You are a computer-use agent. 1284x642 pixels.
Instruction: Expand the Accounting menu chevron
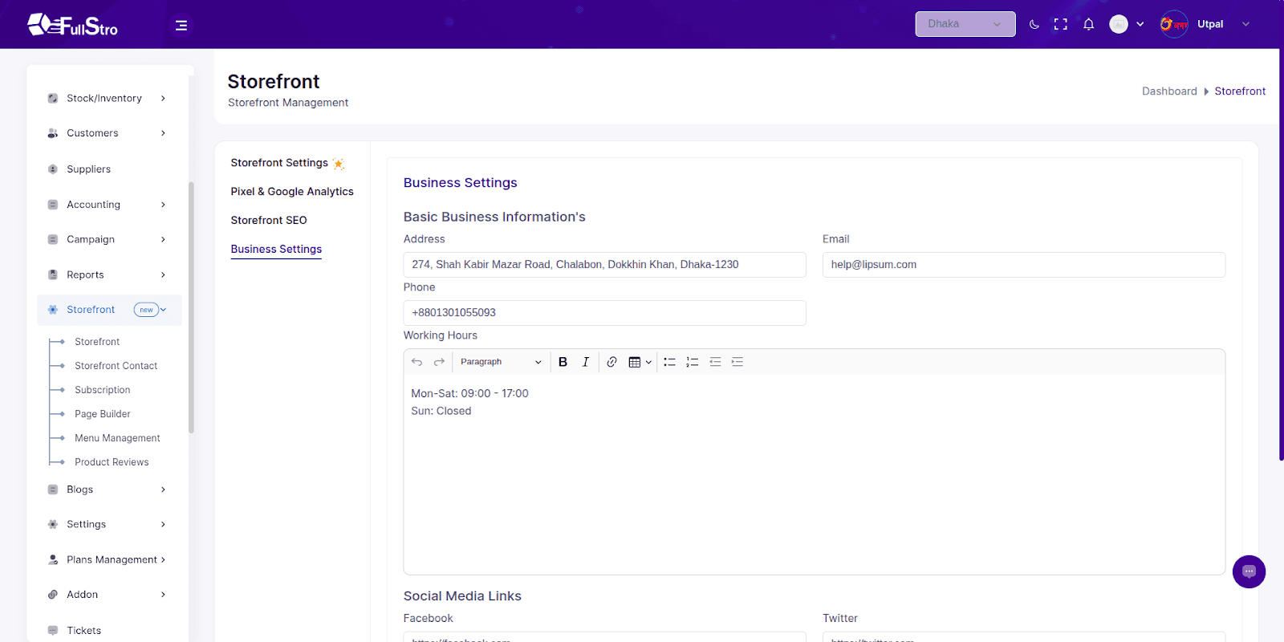[x=163, y=205]
